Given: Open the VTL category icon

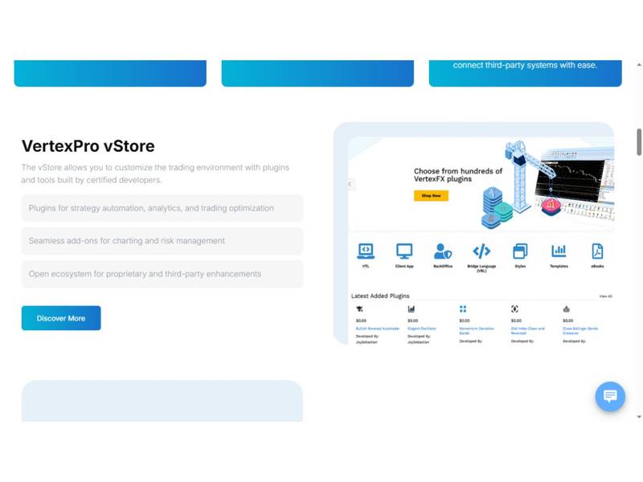Looking at the screenshot, I should point(366,251).
